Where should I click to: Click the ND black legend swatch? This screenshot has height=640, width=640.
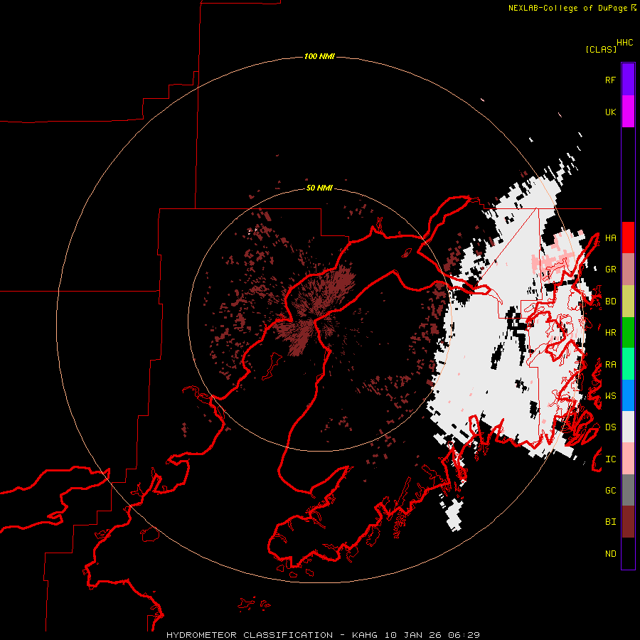click(628, 553)
